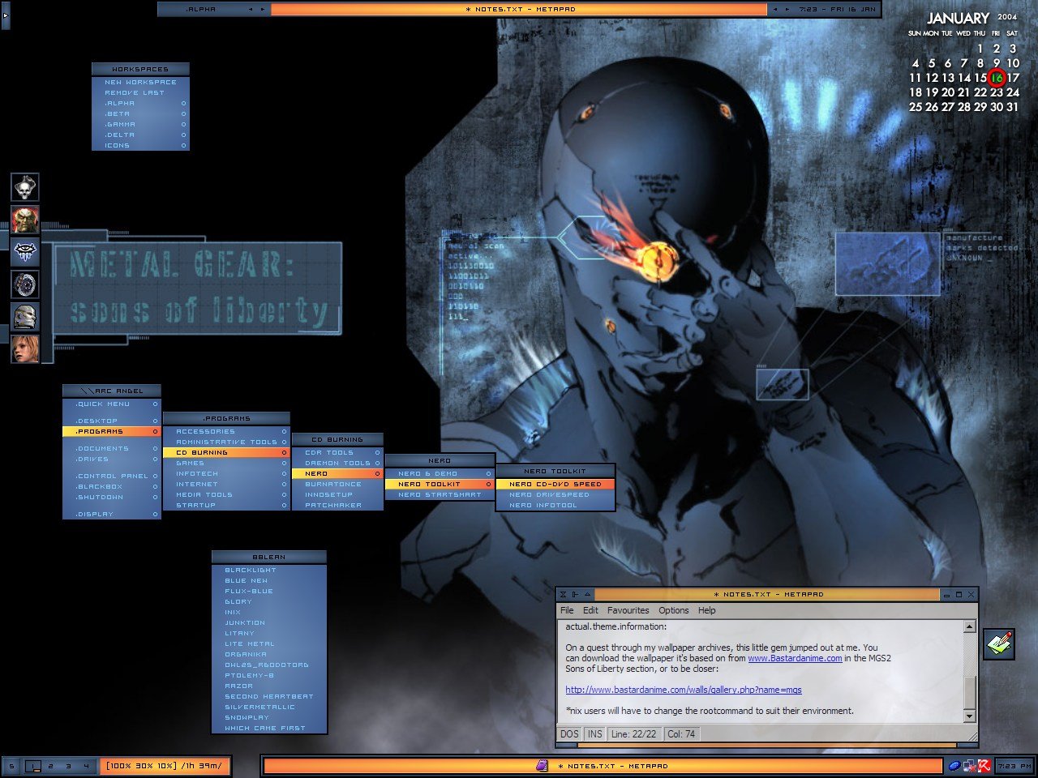
Task: Toggle the .Gamma workspace entry
Action: [140, 125]
